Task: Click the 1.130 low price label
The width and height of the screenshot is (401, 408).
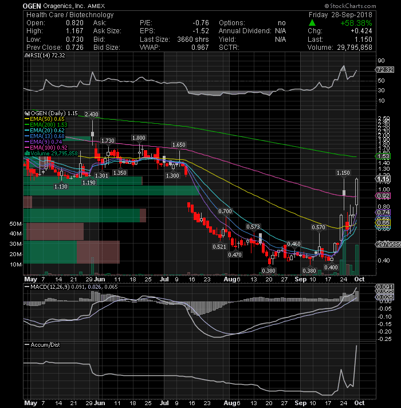Action: [61, 187]
